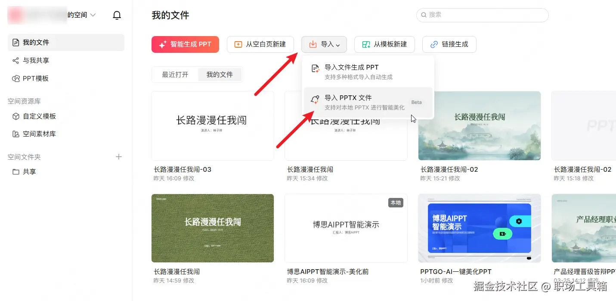
Task: Click the material library icon beside 空间素材库
Action: [16, 134]
